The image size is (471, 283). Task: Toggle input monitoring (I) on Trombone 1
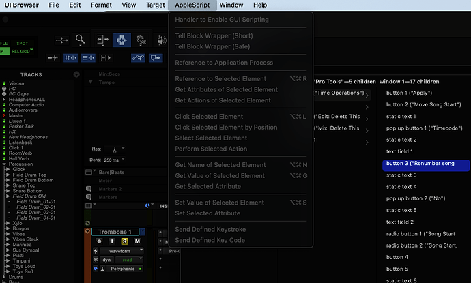pos(112,241)
